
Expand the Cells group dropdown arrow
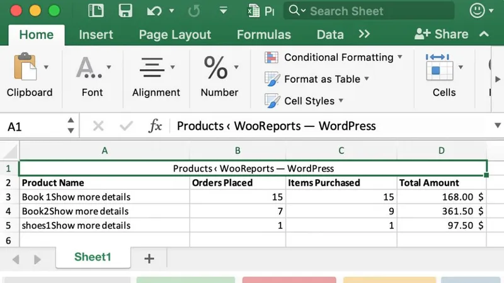point(461,67)
